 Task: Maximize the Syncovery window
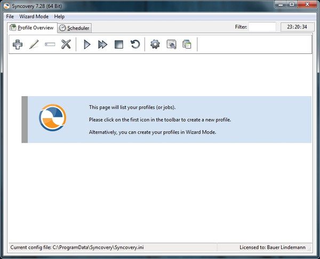pos(292,4)
